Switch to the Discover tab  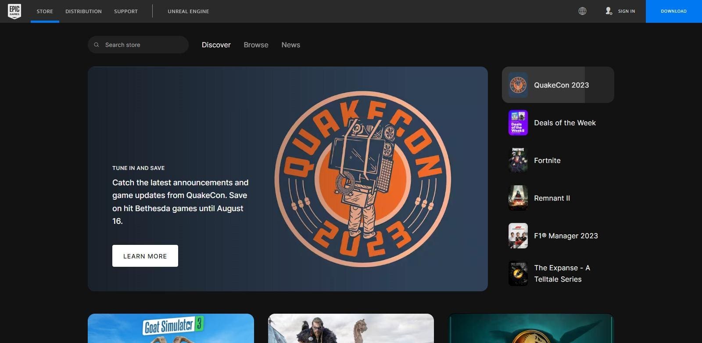216,45
